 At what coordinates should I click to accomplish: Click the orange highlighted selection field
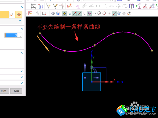(x=4, y=14)
